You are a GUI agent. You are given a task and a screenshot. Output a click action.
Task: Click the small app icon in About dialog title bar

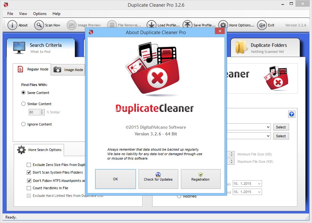point(91,32)
